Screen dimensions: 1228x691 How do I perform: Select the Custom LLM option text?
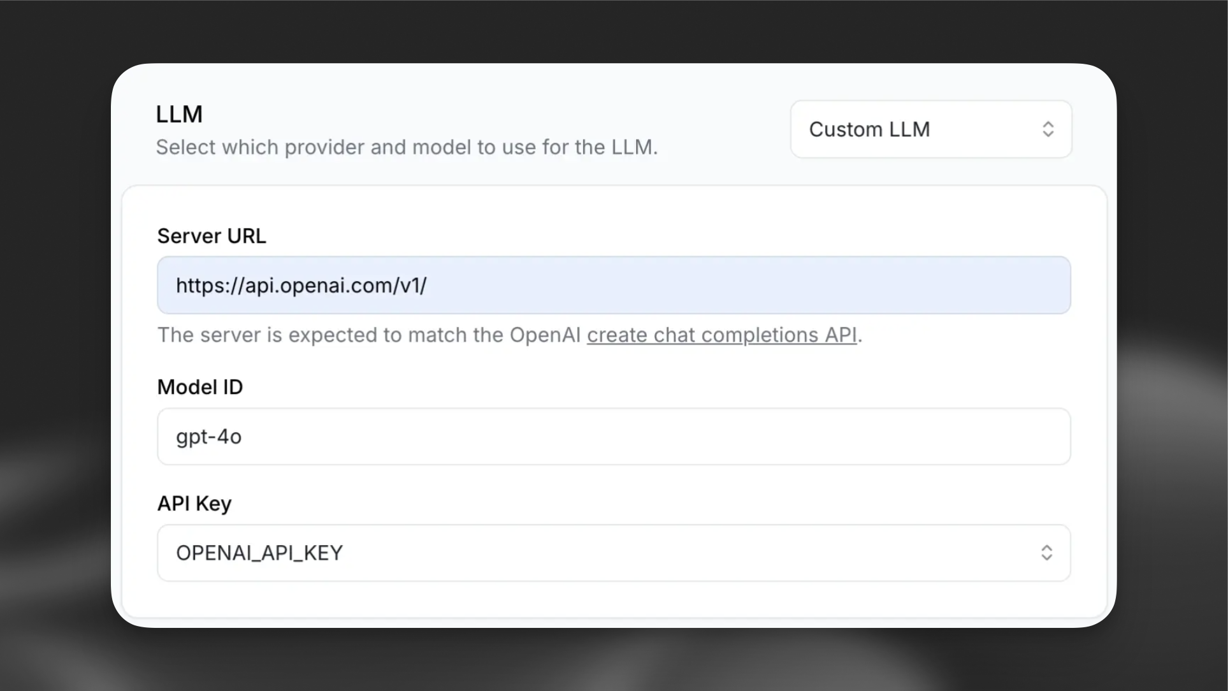pos(870,129)
